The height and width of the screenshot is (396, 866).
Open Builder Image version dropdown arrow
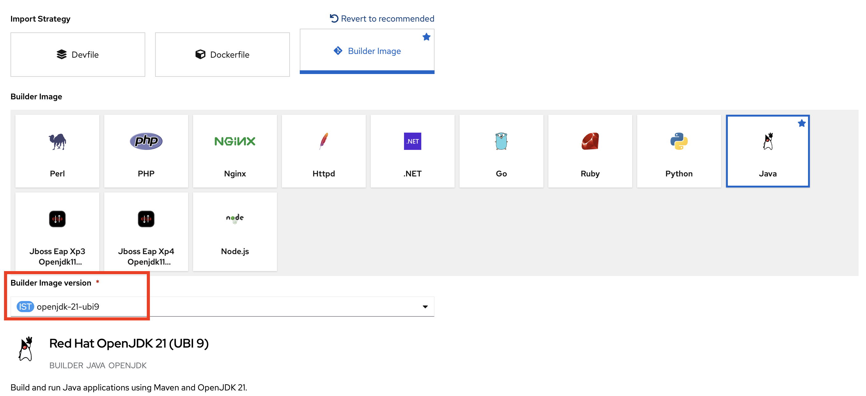click(x=425, y=307)
